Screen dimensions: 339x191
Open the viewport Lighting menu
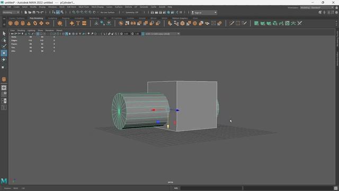(x=31, y=31)
